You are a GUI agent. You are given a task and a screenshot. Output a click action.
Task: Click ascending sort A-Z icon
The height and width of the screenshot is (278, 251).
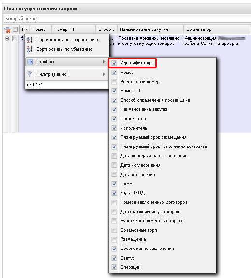pos(30,40)
